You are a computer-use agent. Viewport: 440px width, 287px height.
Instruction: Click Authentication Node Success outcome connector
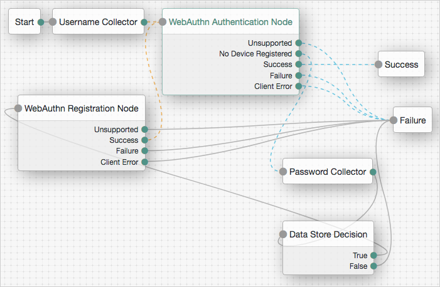click(x=299, y=65)
